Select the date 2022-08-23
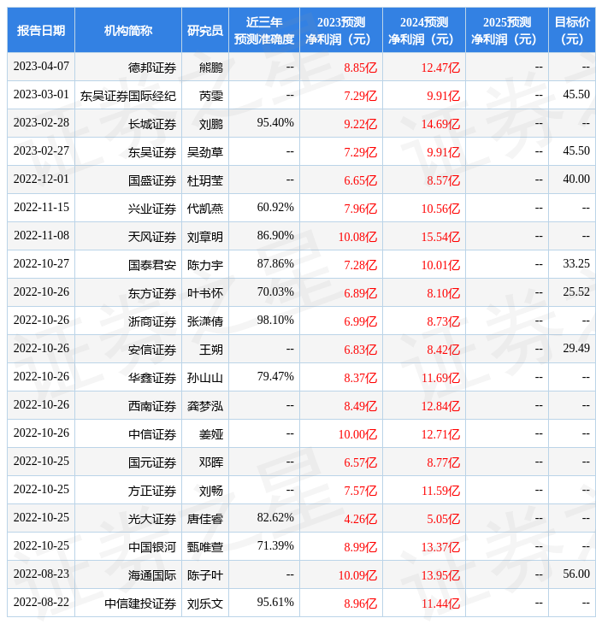The width and height of the screenshot is (596, 624). (x=41, y=574)
